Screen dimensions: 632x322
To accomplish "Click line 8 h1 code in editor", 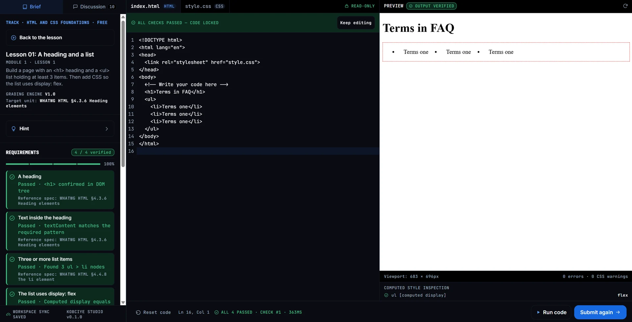I will click(175, 92).
